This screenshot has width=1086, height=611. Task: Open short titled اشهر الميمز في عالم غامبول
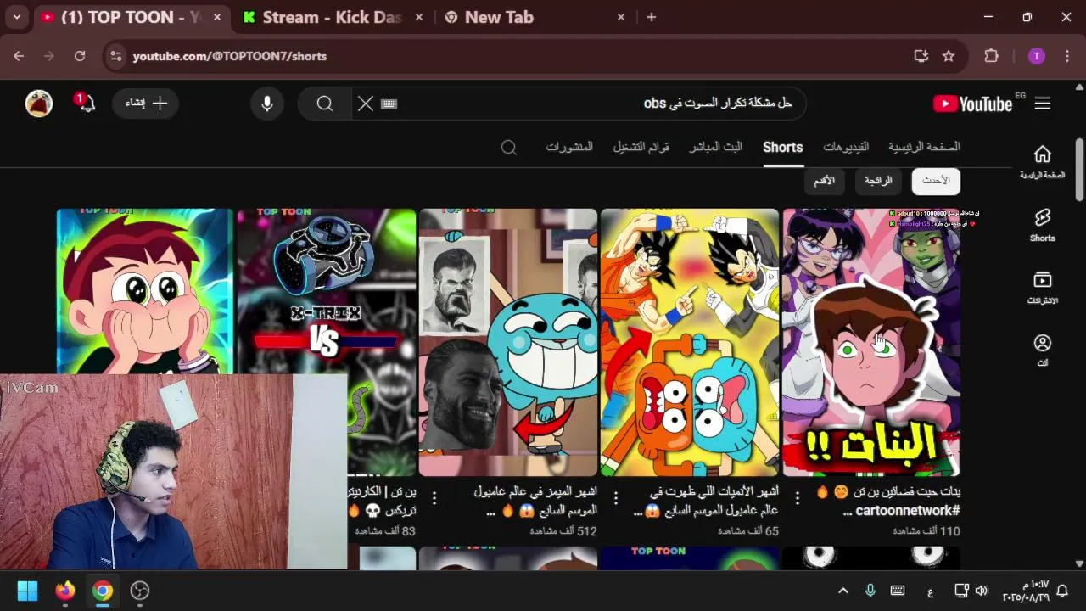pyautogui.click(x=535, y=501)
